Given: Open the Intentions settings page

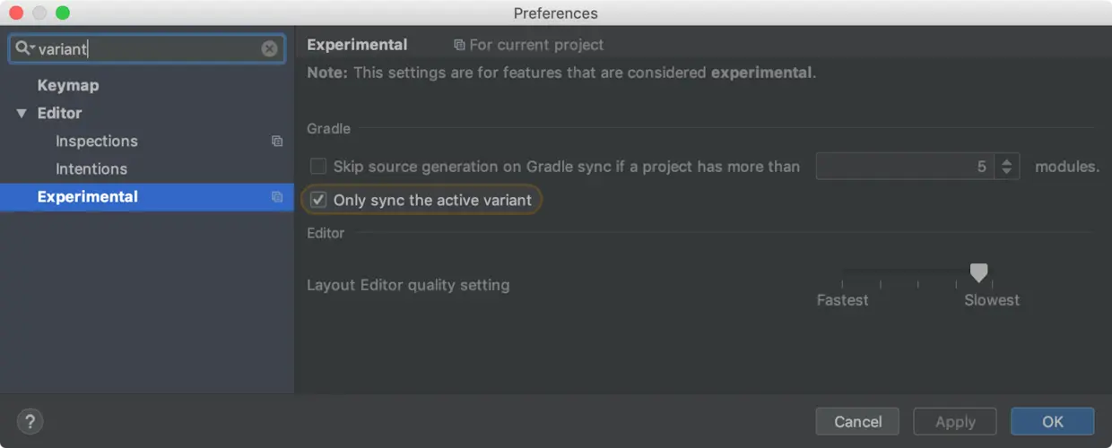Looking at the screenshot, I should [x=91, y=169].
